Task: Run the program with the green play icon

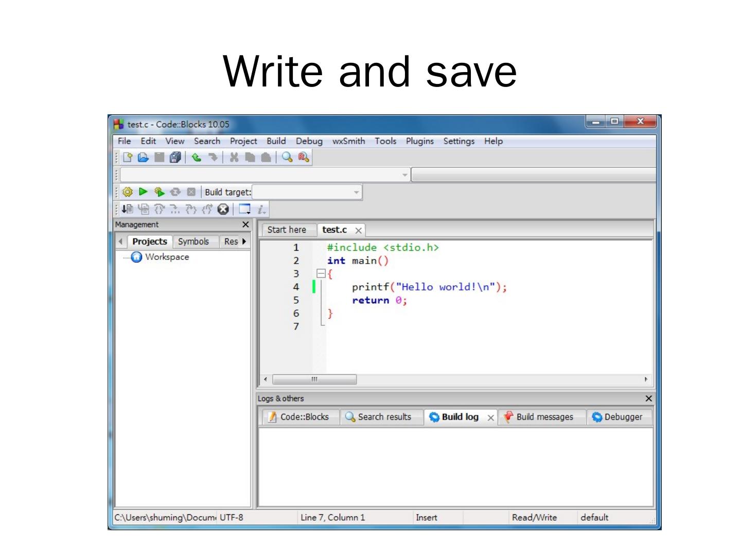Action: pos(143,192)
